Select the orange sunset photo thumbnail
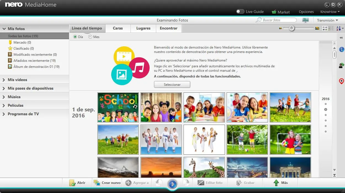The width and height of the screenshot is (345, 193). pyautogui.click(x=161, y=167)
